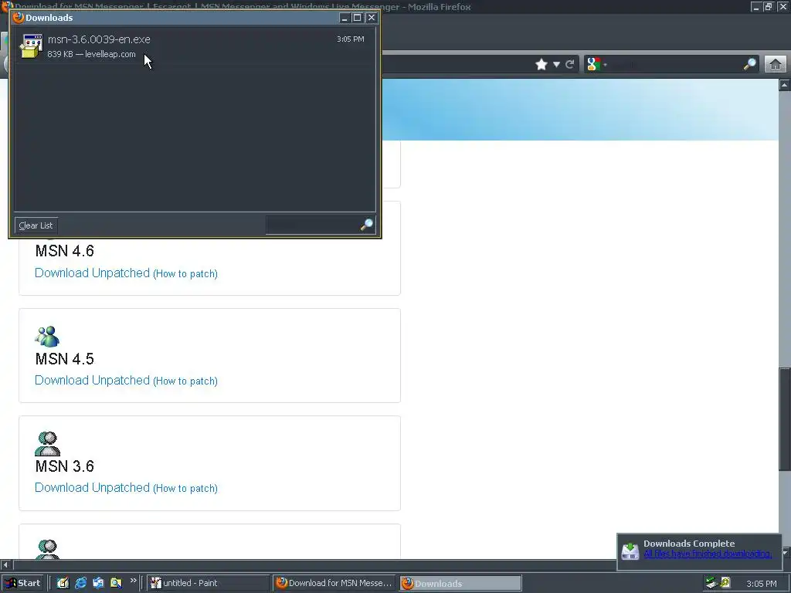Click the horizontal scrollbar left arrow
The image size is (791, 593).
tap(5, 564)
